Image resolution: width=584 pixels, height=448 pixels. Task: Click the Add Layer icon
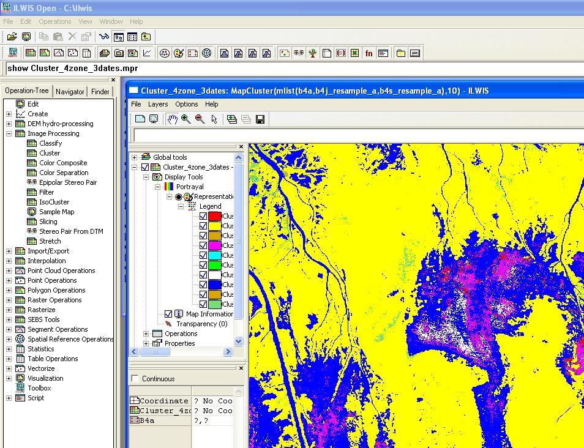231,119
